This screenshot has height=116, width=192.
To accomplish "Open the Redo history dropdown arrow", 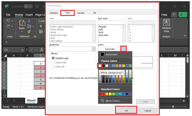I will point(12,26).
